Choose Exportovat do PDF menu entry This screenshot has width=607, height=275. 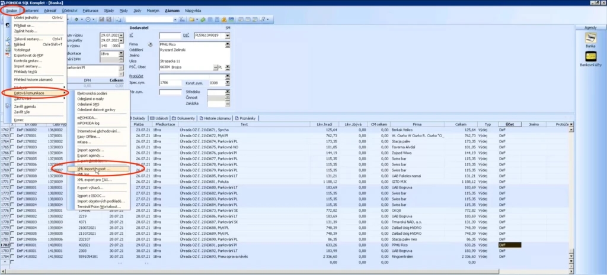tap(28, 55)
